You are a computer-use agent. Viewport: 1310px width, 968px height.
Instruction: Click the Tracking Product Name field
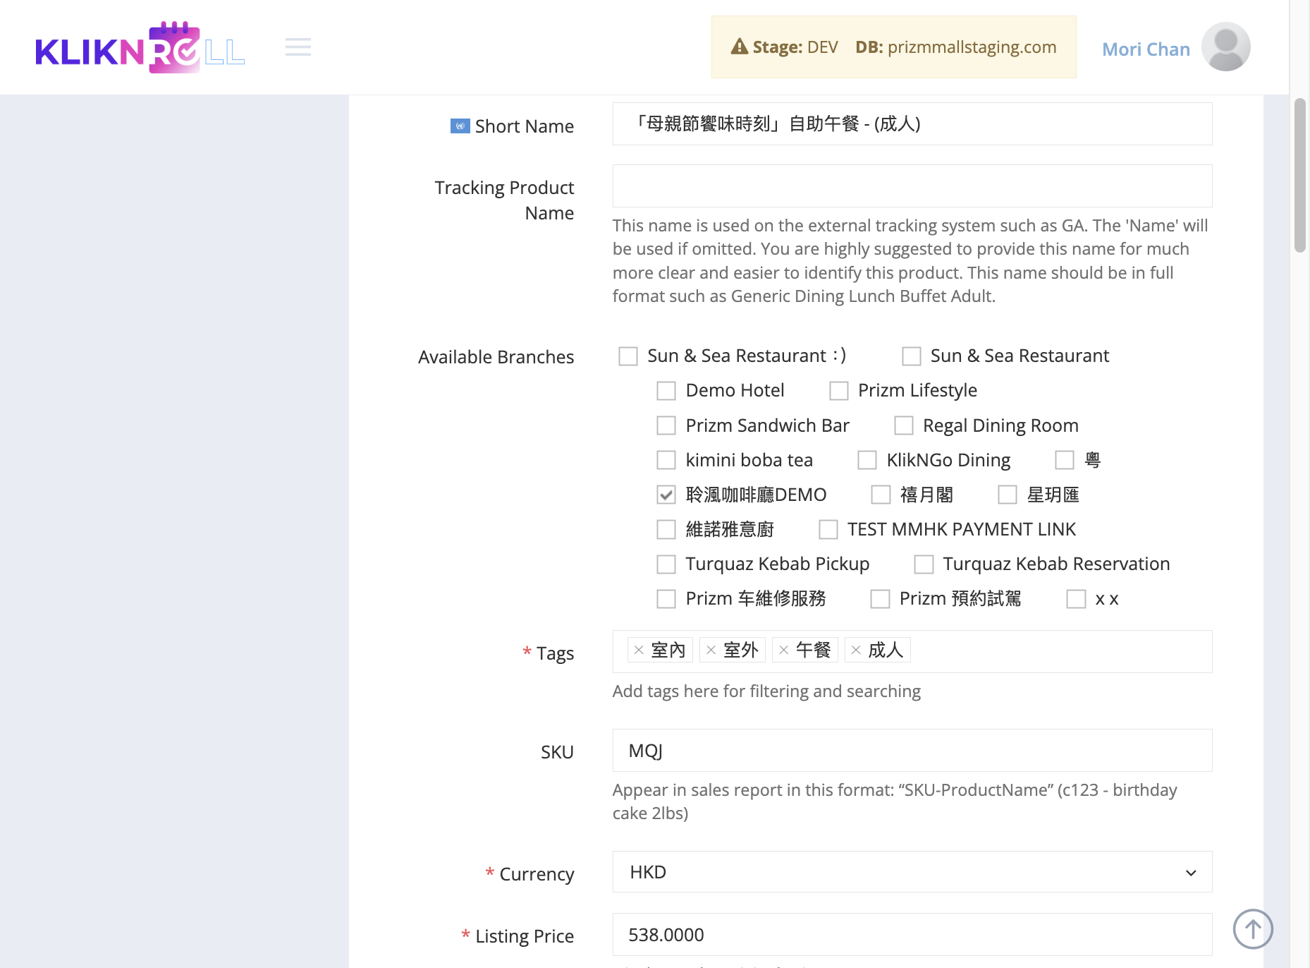(912, 186)
